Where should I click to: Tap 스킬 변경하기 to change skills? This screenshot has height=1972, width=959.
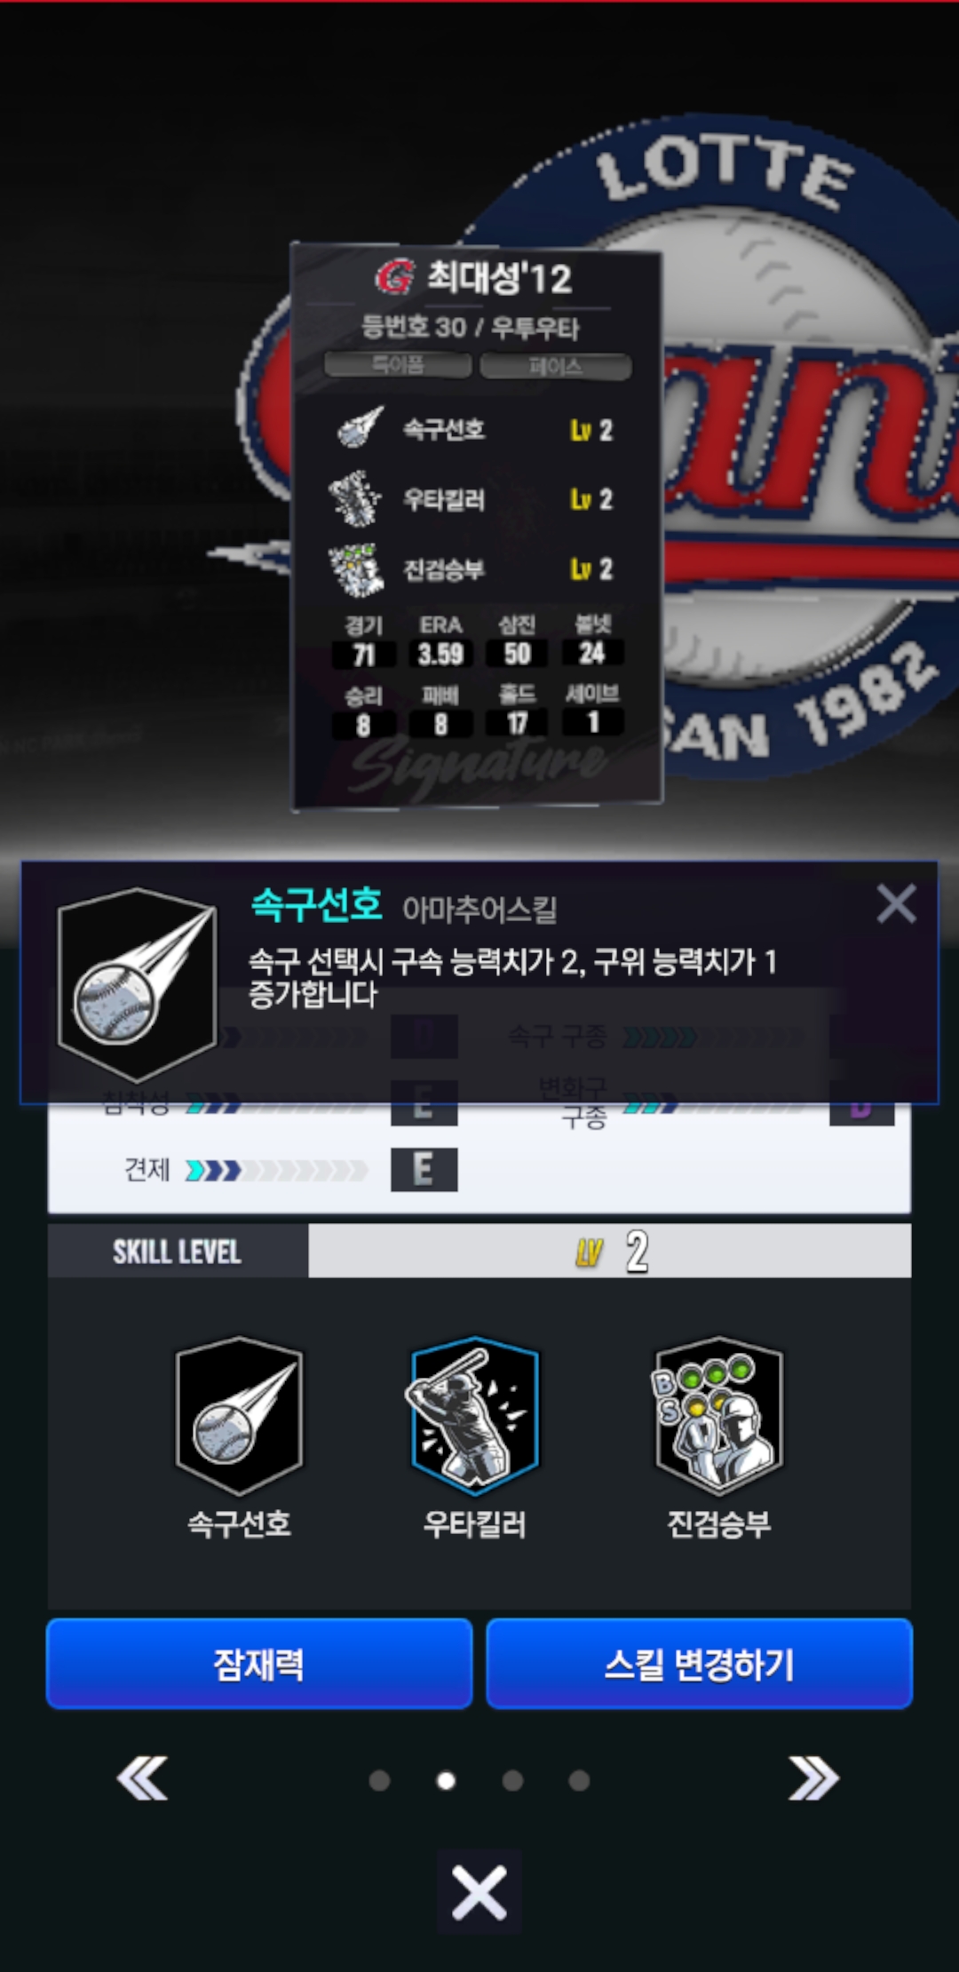[x=700, y=1664]
